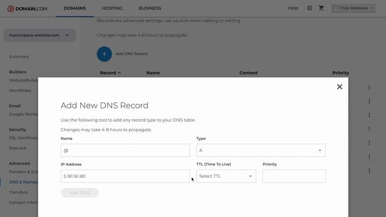Focus the IP Address input field
Screen dimensions: 386x217
[x=125, y=176]
